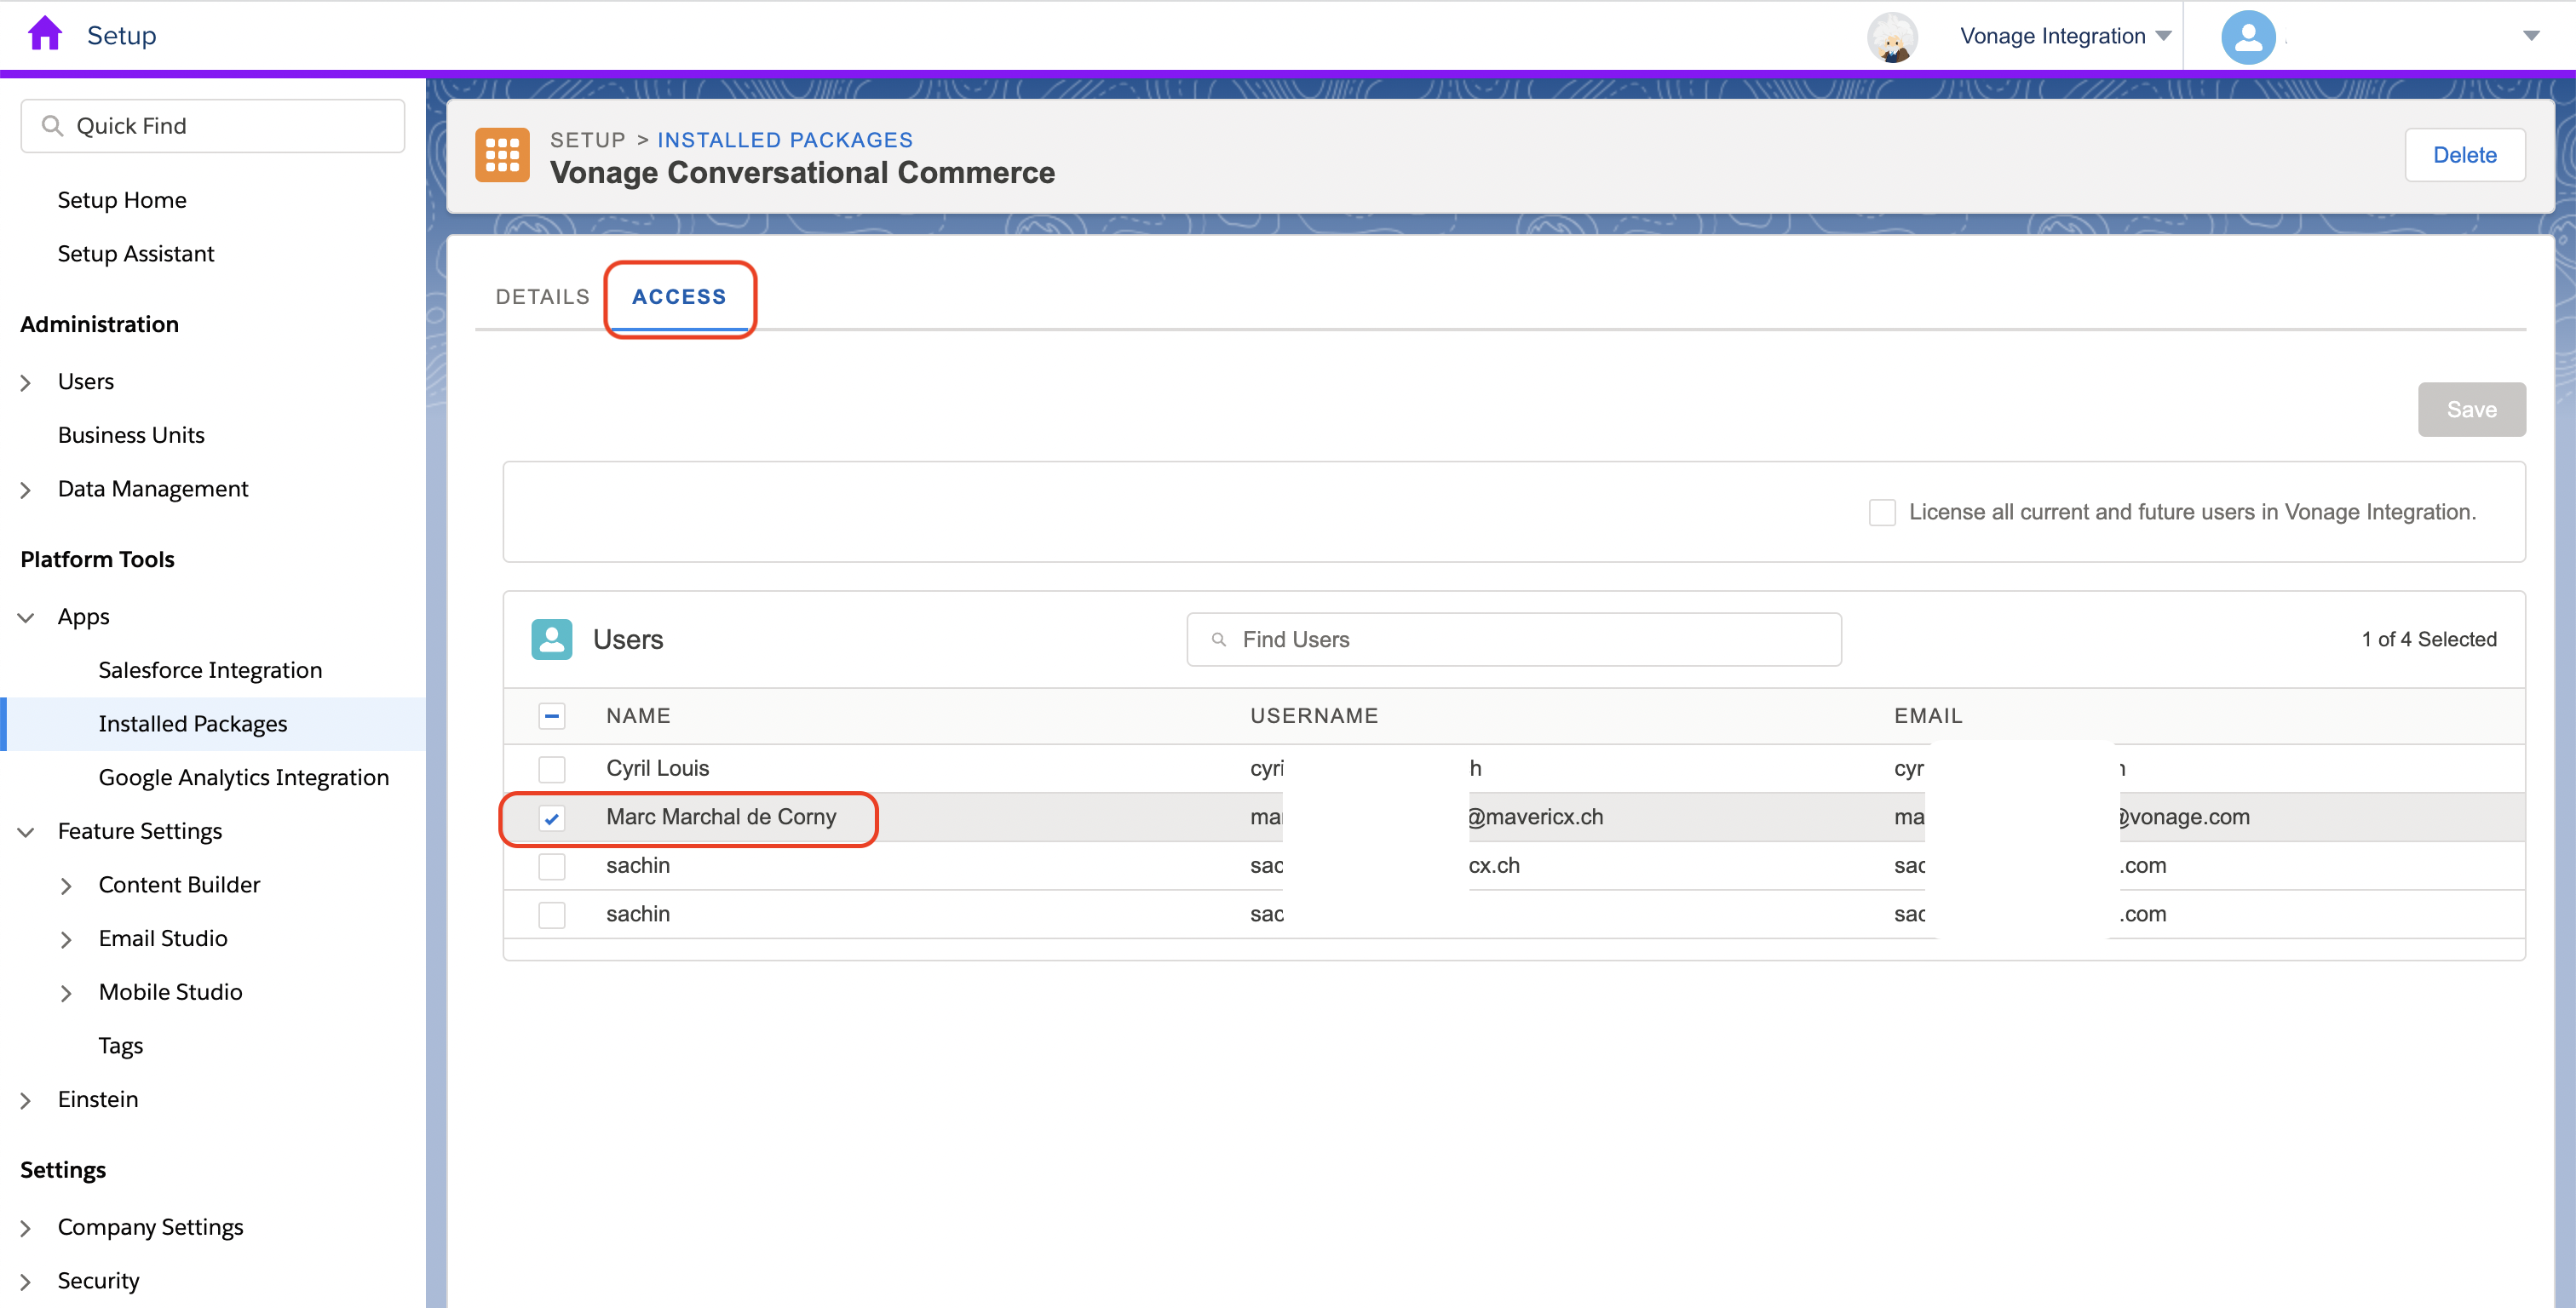Click the teal Users panel icon
Viewport: 2576px width, 1308px height.
coord(551,639)
